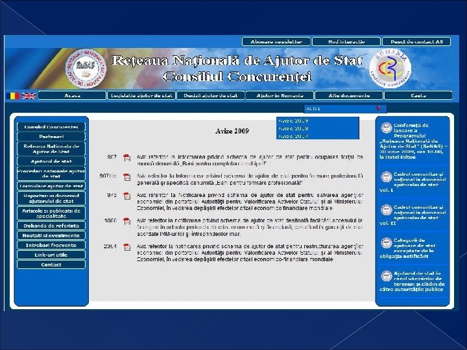This screenshot has width=467, height=350.
Task: Open Proceduri nationale ajutor de stat link
Action: (51, 174)
